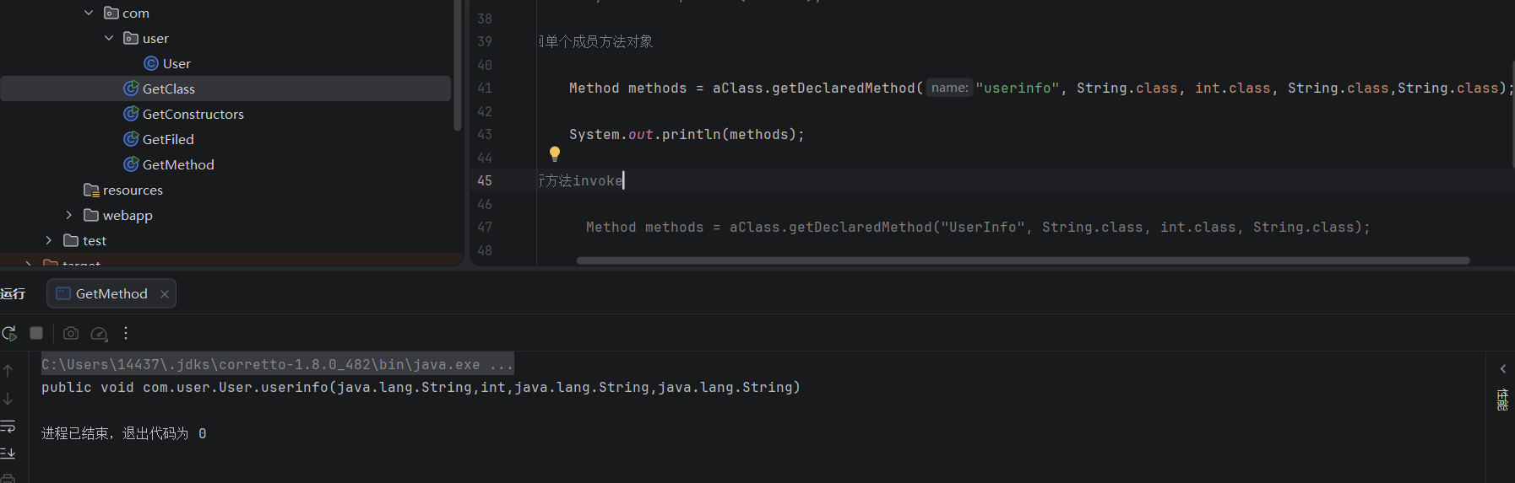This screenshot has height=483, width=1515.
Task: Click the userinfo method output line
Action: click(x=421, y=387)
